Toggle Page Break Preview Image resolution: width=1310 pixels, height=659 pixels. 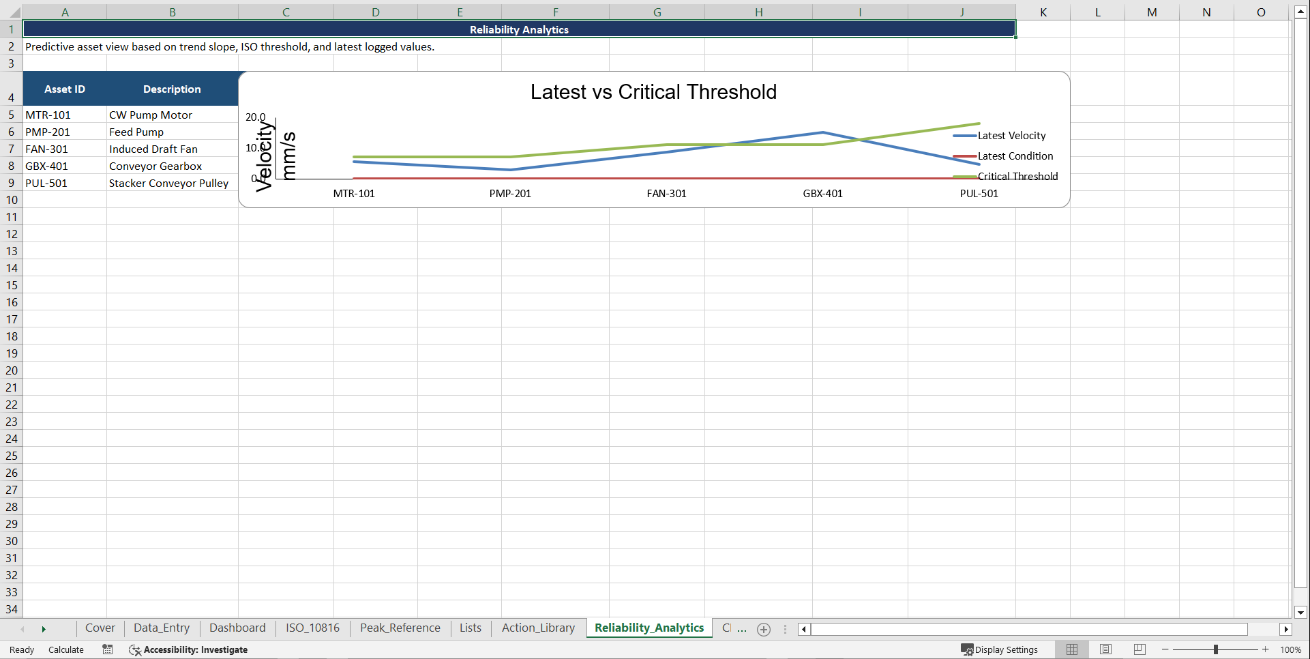click(1139, 649)
